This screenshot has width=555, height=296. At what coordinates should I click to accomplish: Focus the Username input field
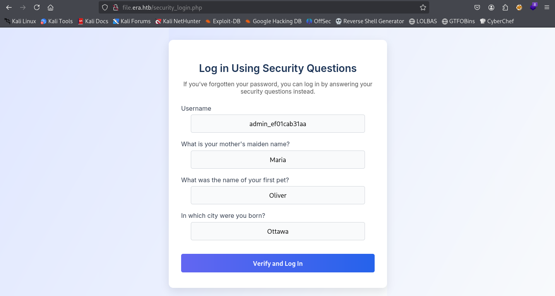coord(277,124)
